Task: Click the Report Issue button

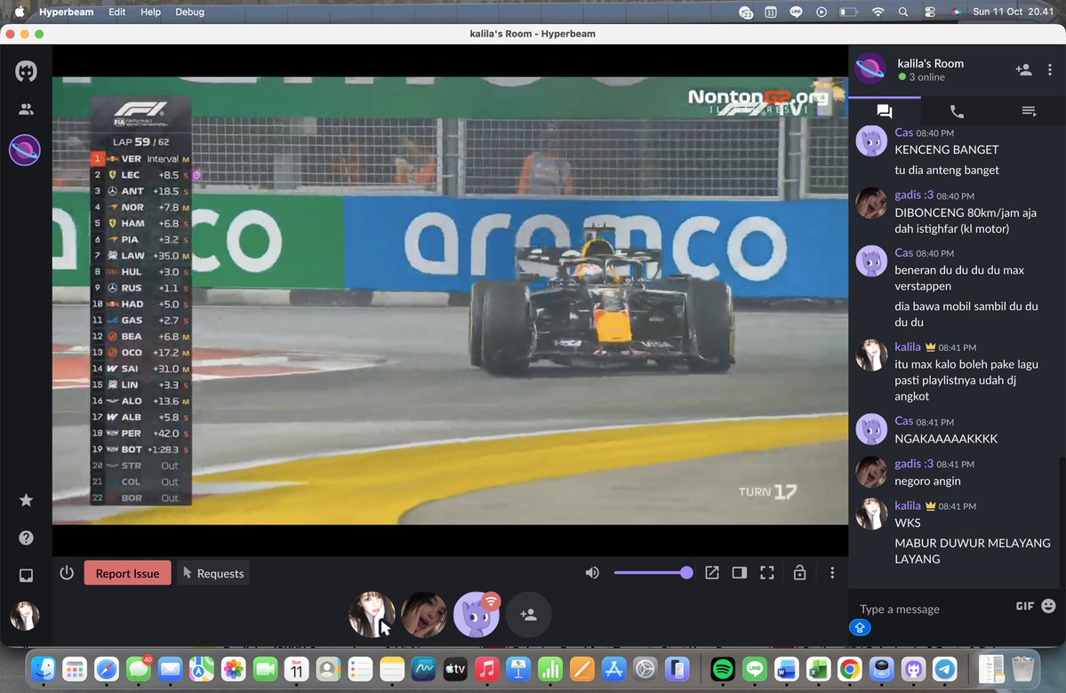Action: (x=127, y=573)
